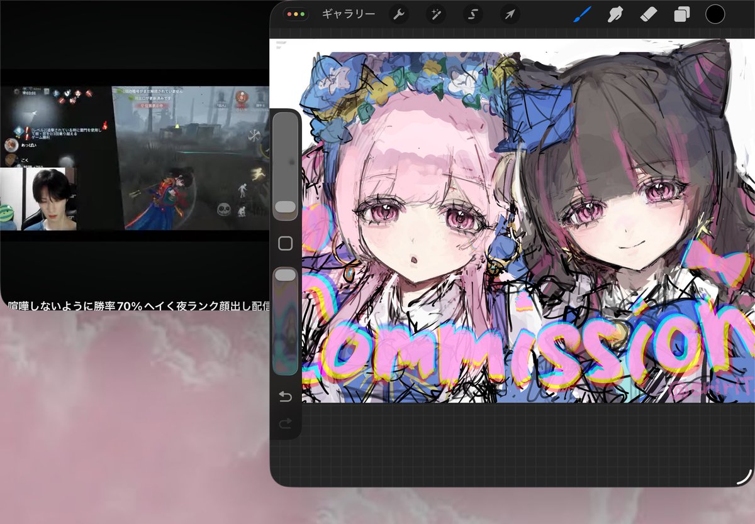Open the Adjustments magic wand menu
This screenshot has width=755, height=524.
tap(435, 14)
